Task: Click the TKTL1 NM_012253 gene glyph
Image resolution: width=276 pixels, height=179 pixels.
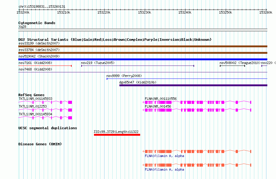Action: pos(45,110)
